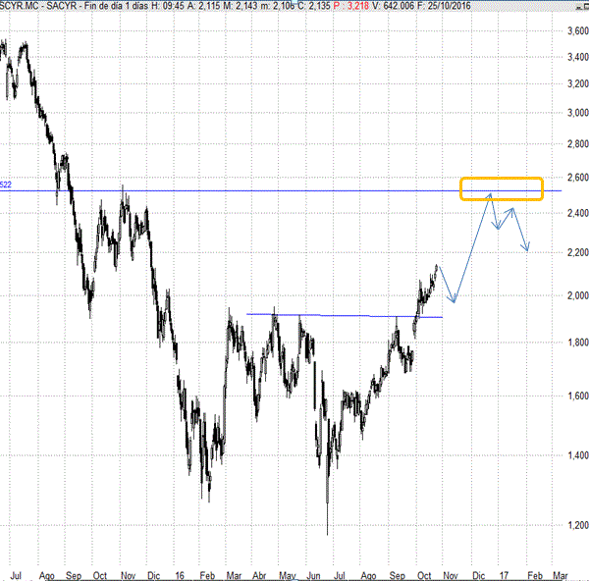Click the 17 year label on time axis
589x581 pixels.
pos(504,575)
